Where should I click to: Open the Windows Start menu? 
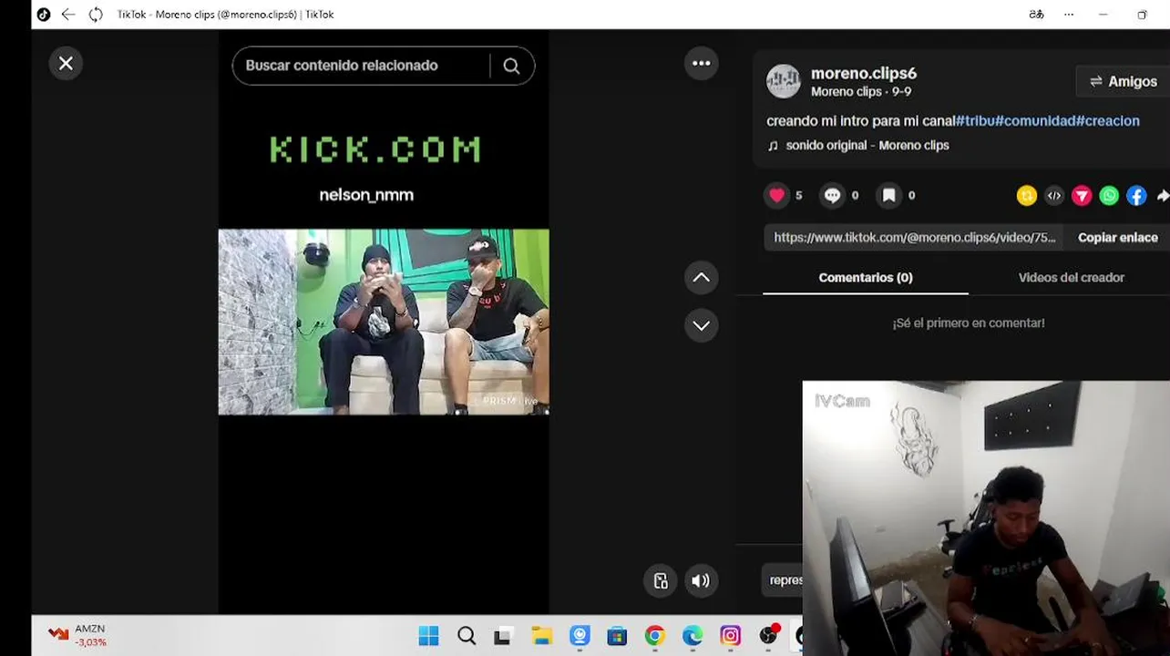pyautogui.click(x=428, y=635)
